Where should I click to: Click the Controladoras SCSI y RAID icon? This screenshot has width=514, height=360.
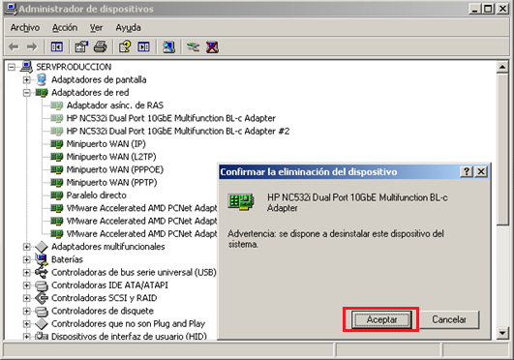[x=42, y=298]
